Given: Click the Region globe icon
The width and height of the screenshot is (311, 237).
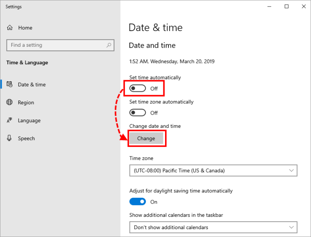Looking at the screenshot, I should 9,102.
